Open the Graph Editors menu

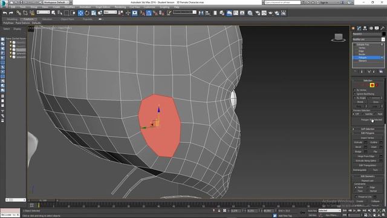103,7
